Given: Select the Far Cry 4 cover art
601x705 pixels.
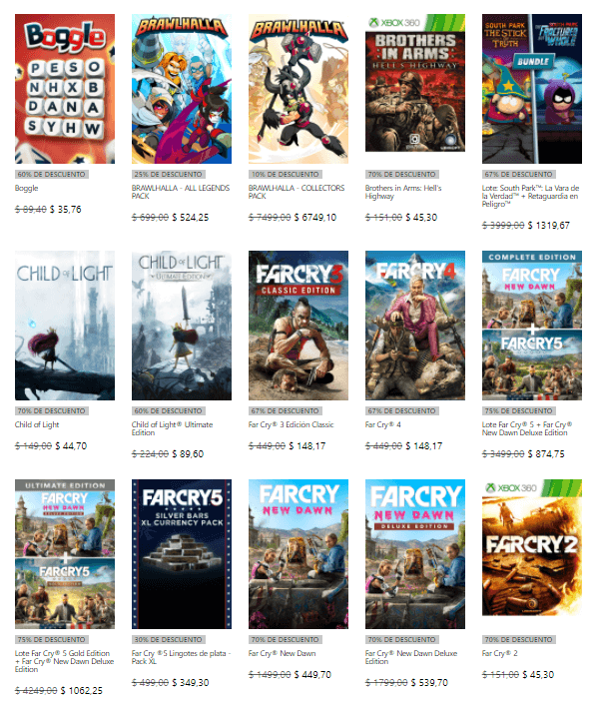Looking at the screenshot, I should click(415, 326).
